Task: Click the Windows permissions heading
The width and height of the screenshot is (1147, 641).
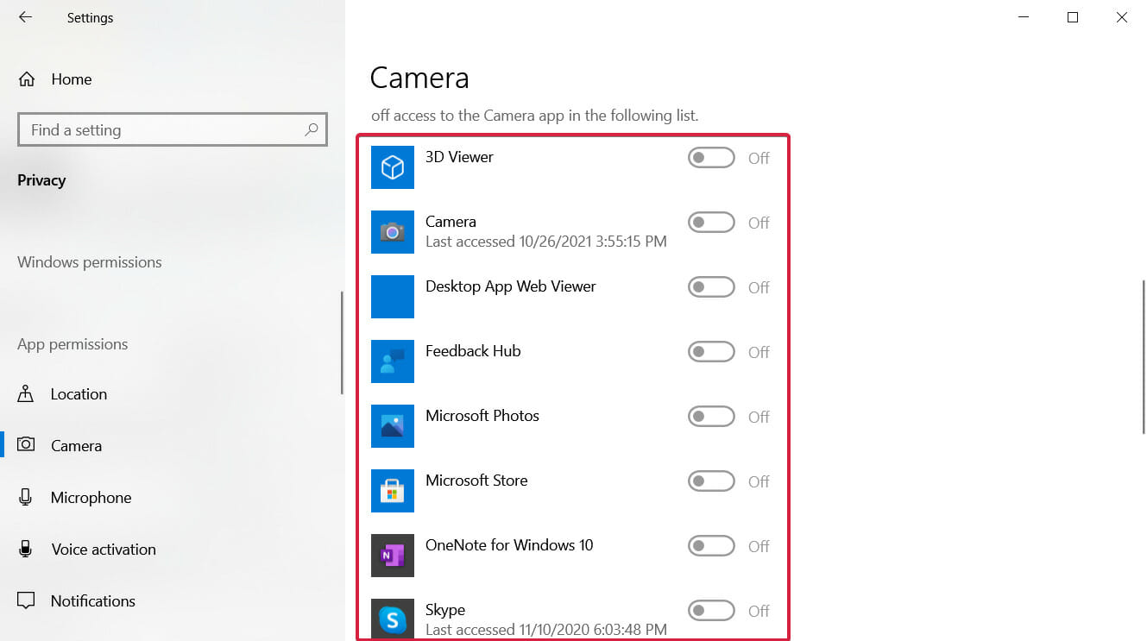Action: [90, 262]
